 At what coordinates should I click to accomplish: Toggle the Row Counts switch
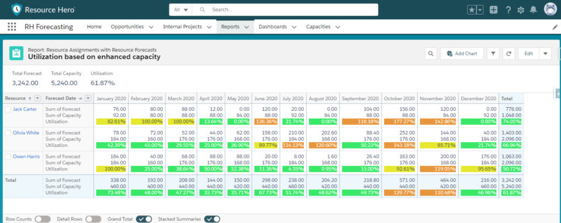pos(43,219)
